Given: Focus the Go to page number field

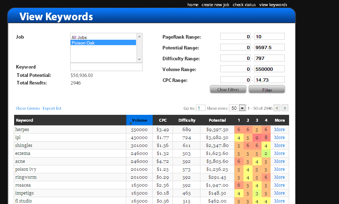Looking at the screenshot, I should point(201,108).
